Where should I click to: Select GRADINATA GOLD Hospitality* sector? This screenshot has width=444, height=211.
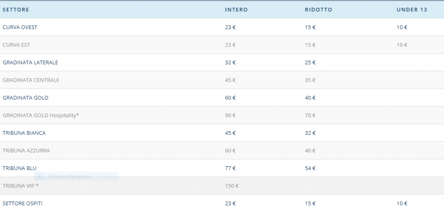pyautogui.click(x=41, y=115)
